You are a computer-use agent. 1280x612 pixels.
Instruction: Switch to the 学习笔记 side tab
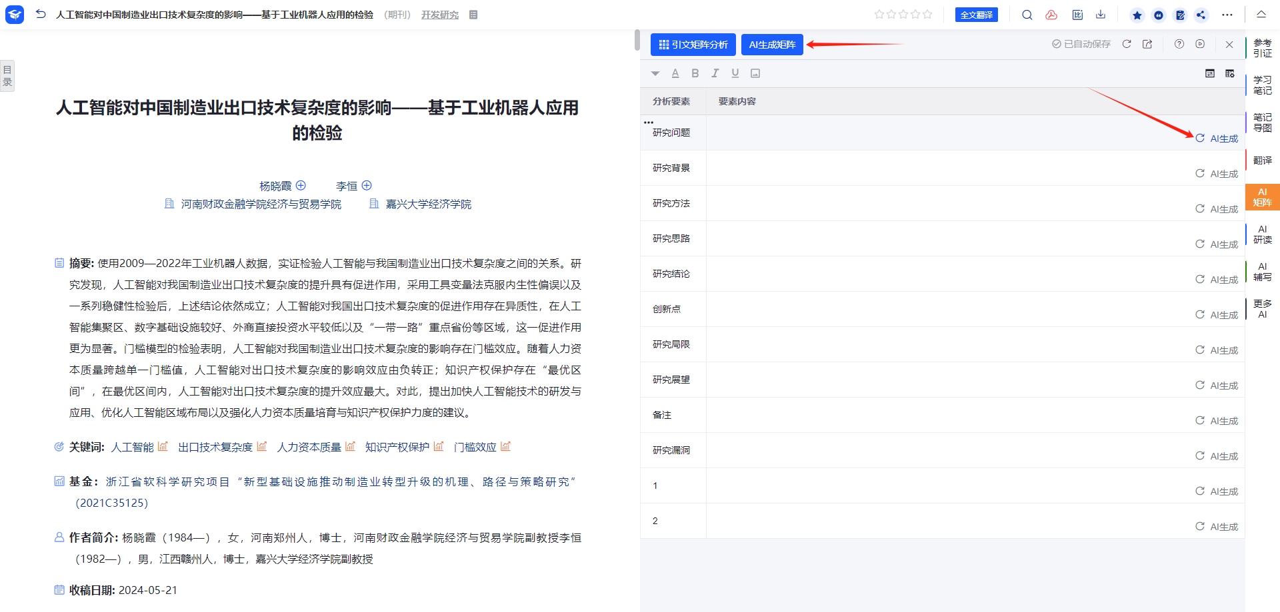pyautogui.click(x=1262, y=85)
